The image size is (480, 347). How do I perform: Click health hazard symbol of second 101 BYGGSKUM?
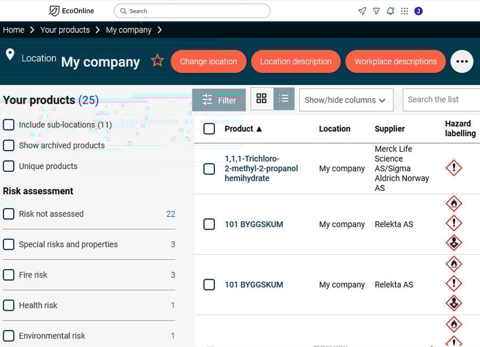point(454,303)
